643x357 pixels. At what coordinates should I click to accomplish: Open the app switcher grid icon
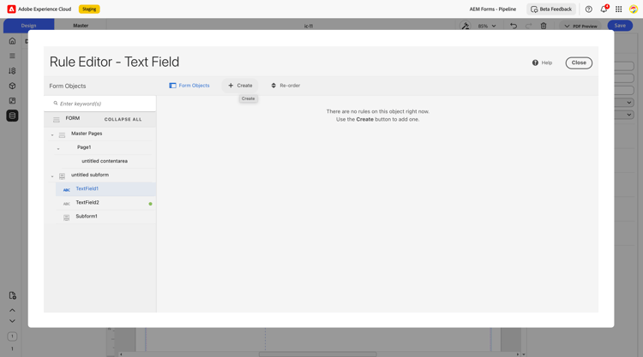click(618, 9)
